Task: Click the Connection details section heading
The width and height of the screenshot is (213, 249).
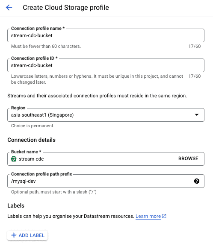Action: coord(32,140)
